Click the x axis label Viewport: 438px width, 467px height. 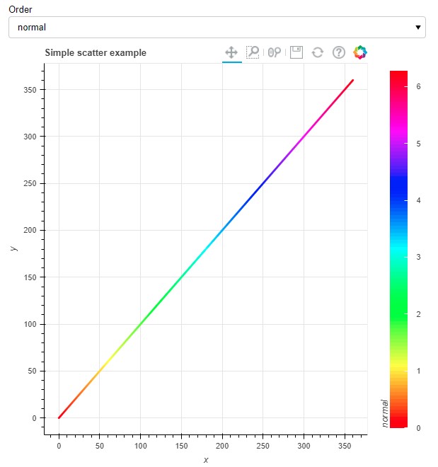coord(206,460)
